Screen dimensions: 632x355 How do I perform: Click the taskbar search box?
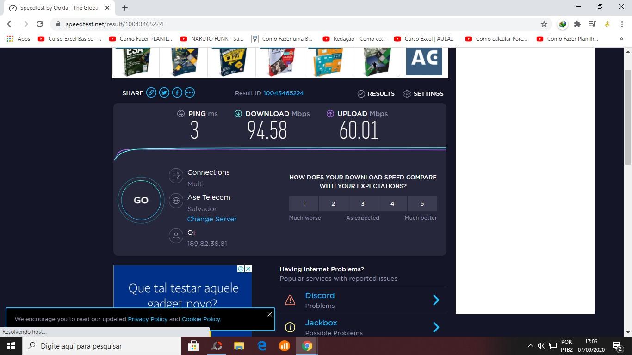coord(102,346)
